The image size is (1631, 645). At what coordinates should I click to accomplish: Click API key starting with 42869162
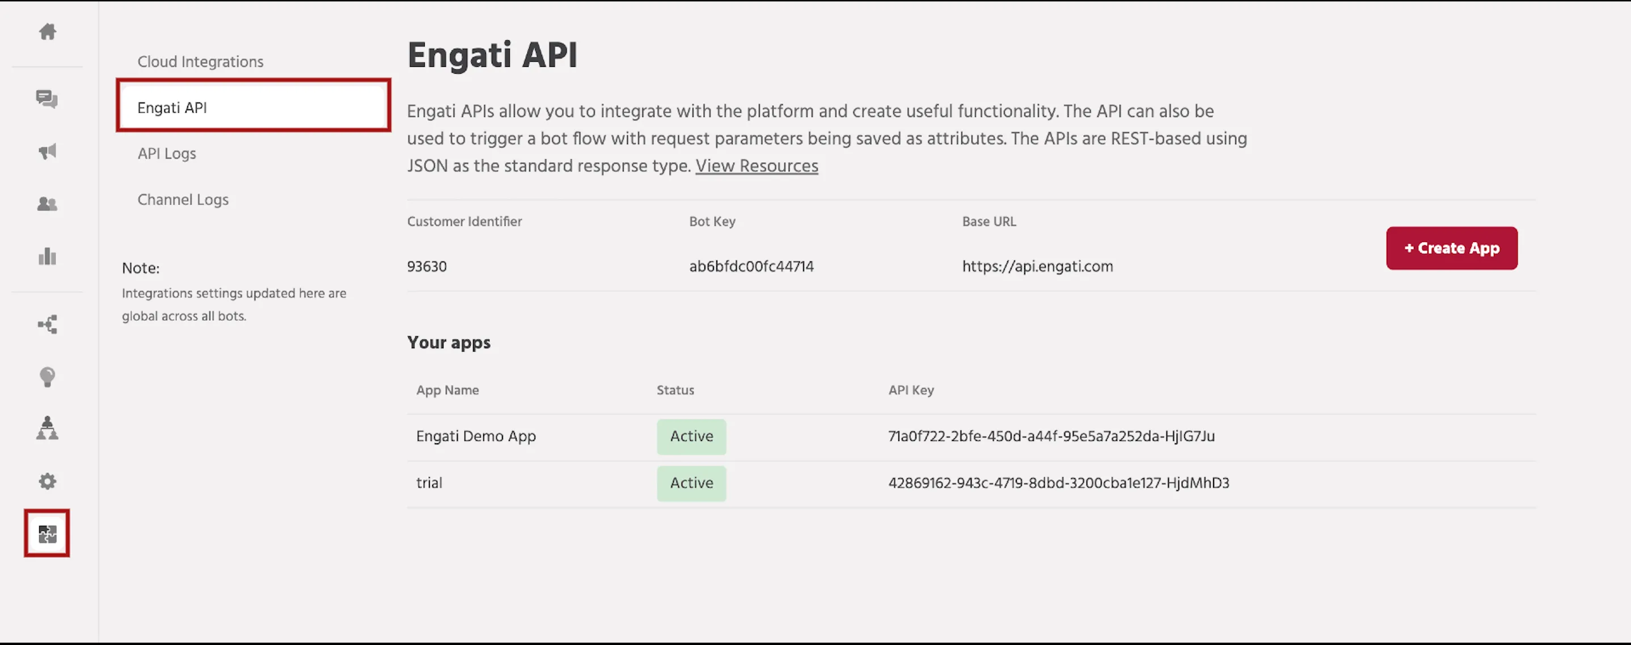(1059, 483)
